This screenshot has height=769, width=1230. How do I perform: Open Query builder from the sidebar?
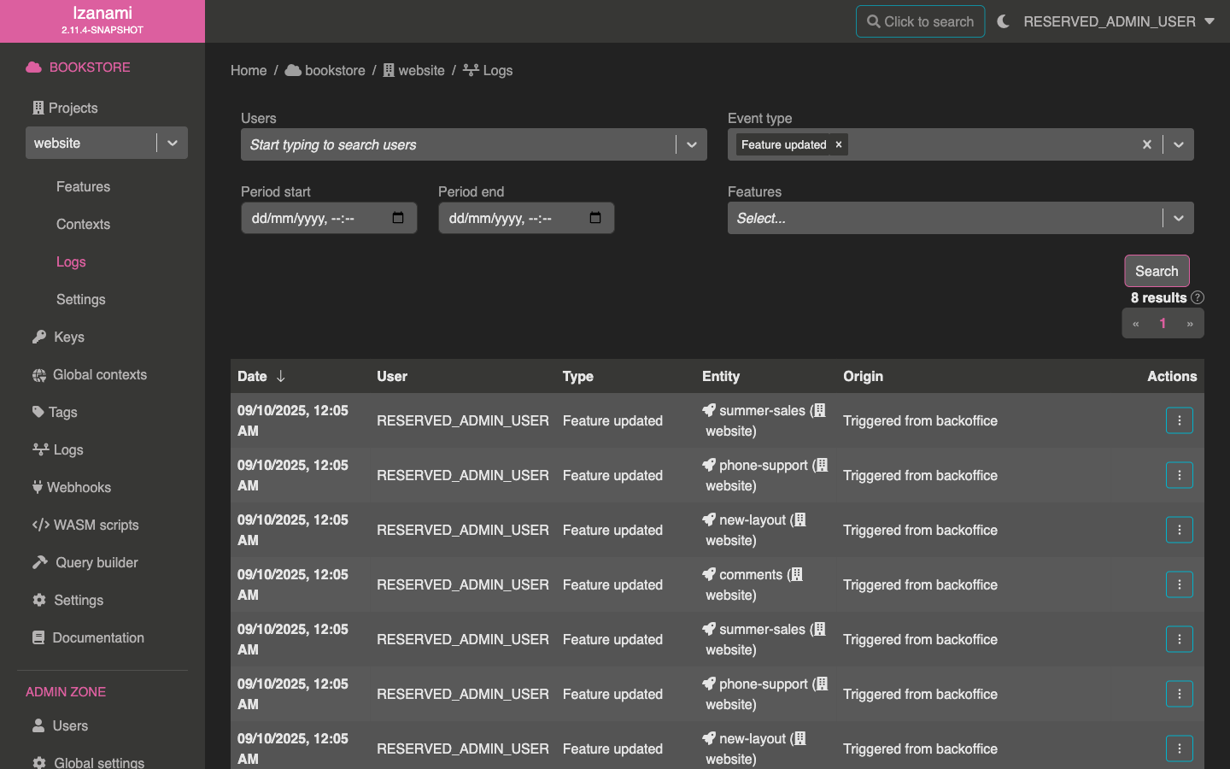click(x=97, y=562)
